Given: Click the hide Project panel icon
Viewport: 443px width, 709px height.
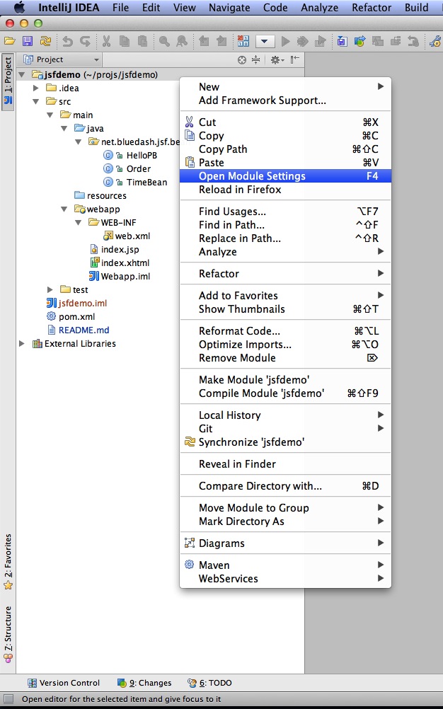Looking at the screenshot, I should point(294,60).
